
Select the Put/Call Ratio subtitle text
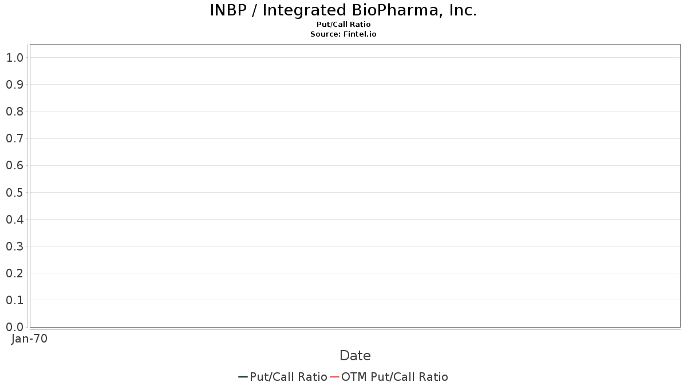click(x=343, y=25)
